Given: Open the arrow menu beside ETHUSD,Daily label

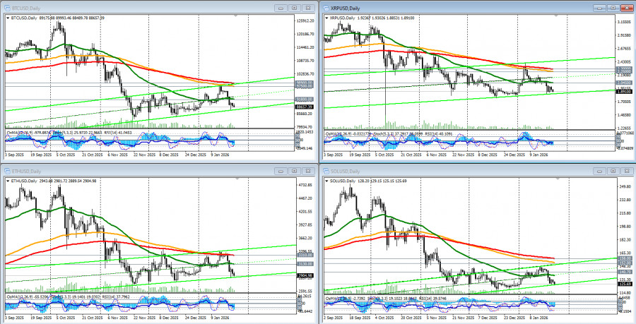Looking at the screenshot, I should click(8, 181).
